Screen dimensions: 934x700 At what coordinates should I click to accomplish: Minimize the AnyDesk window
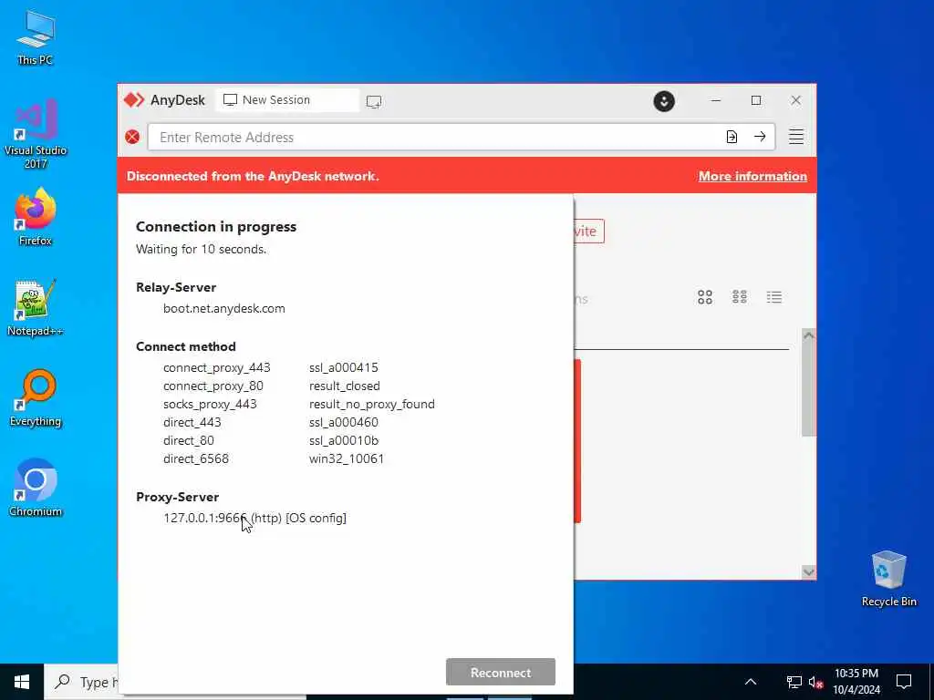[x=715, y=100]
